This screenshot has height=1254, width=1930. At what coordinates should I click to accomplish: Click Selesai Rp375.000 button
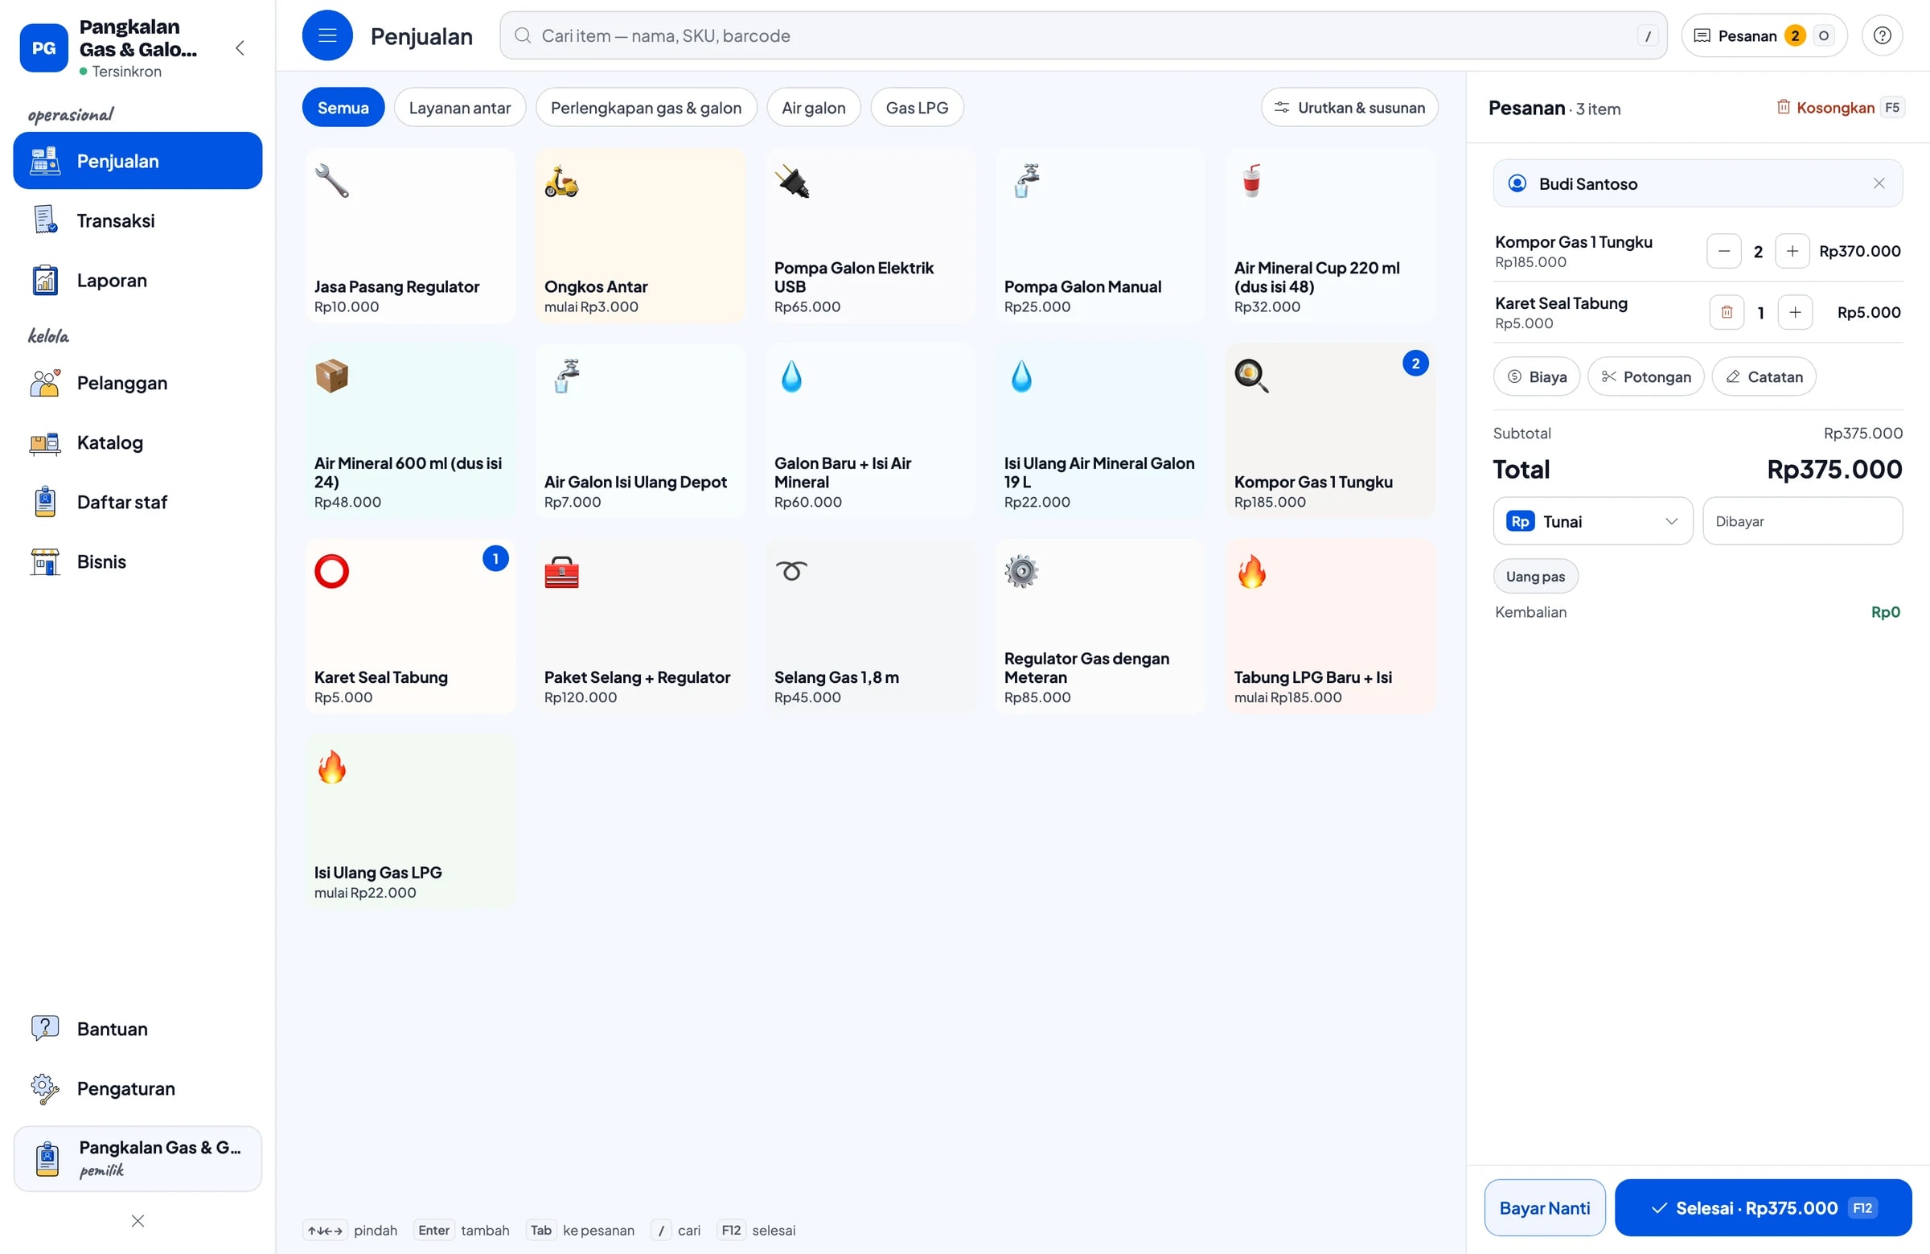[1762, 1208]
